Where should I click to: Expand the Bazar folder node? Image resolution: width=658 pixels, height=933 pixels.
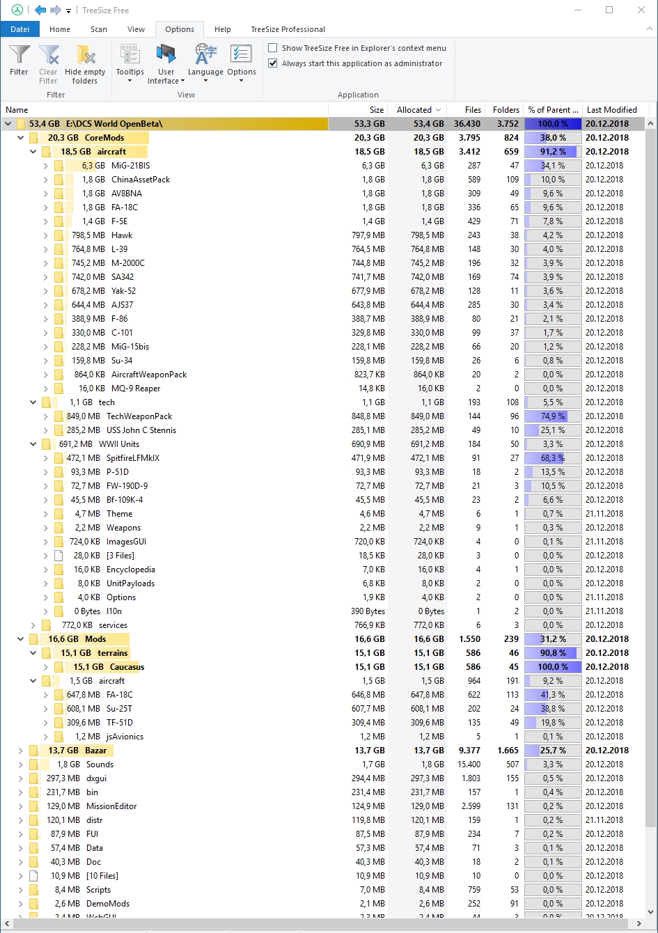tap(20, 751)
